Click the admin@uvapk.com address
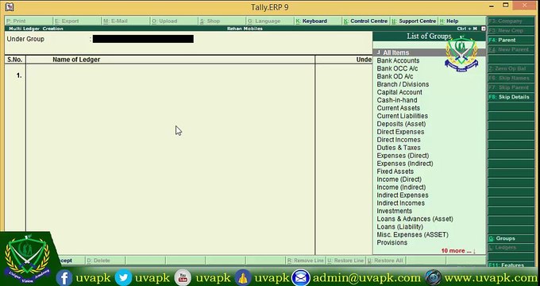Image resolution: width=540 pixels, height=286 pixels. coord(366,278)
